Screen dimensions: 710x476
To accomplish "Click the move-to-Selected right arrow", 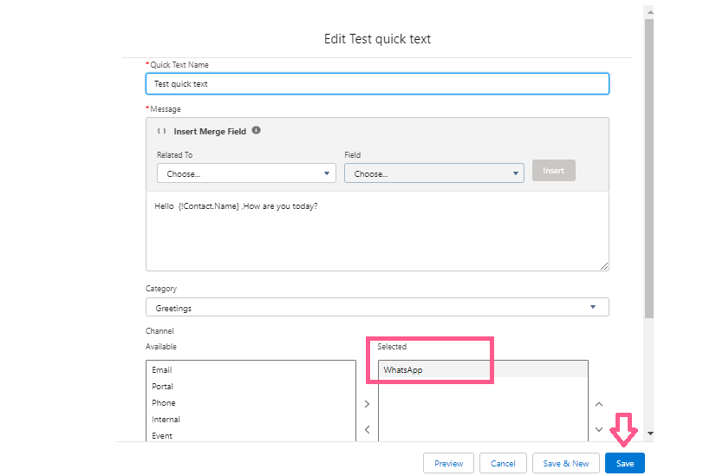I will (367, 404).
